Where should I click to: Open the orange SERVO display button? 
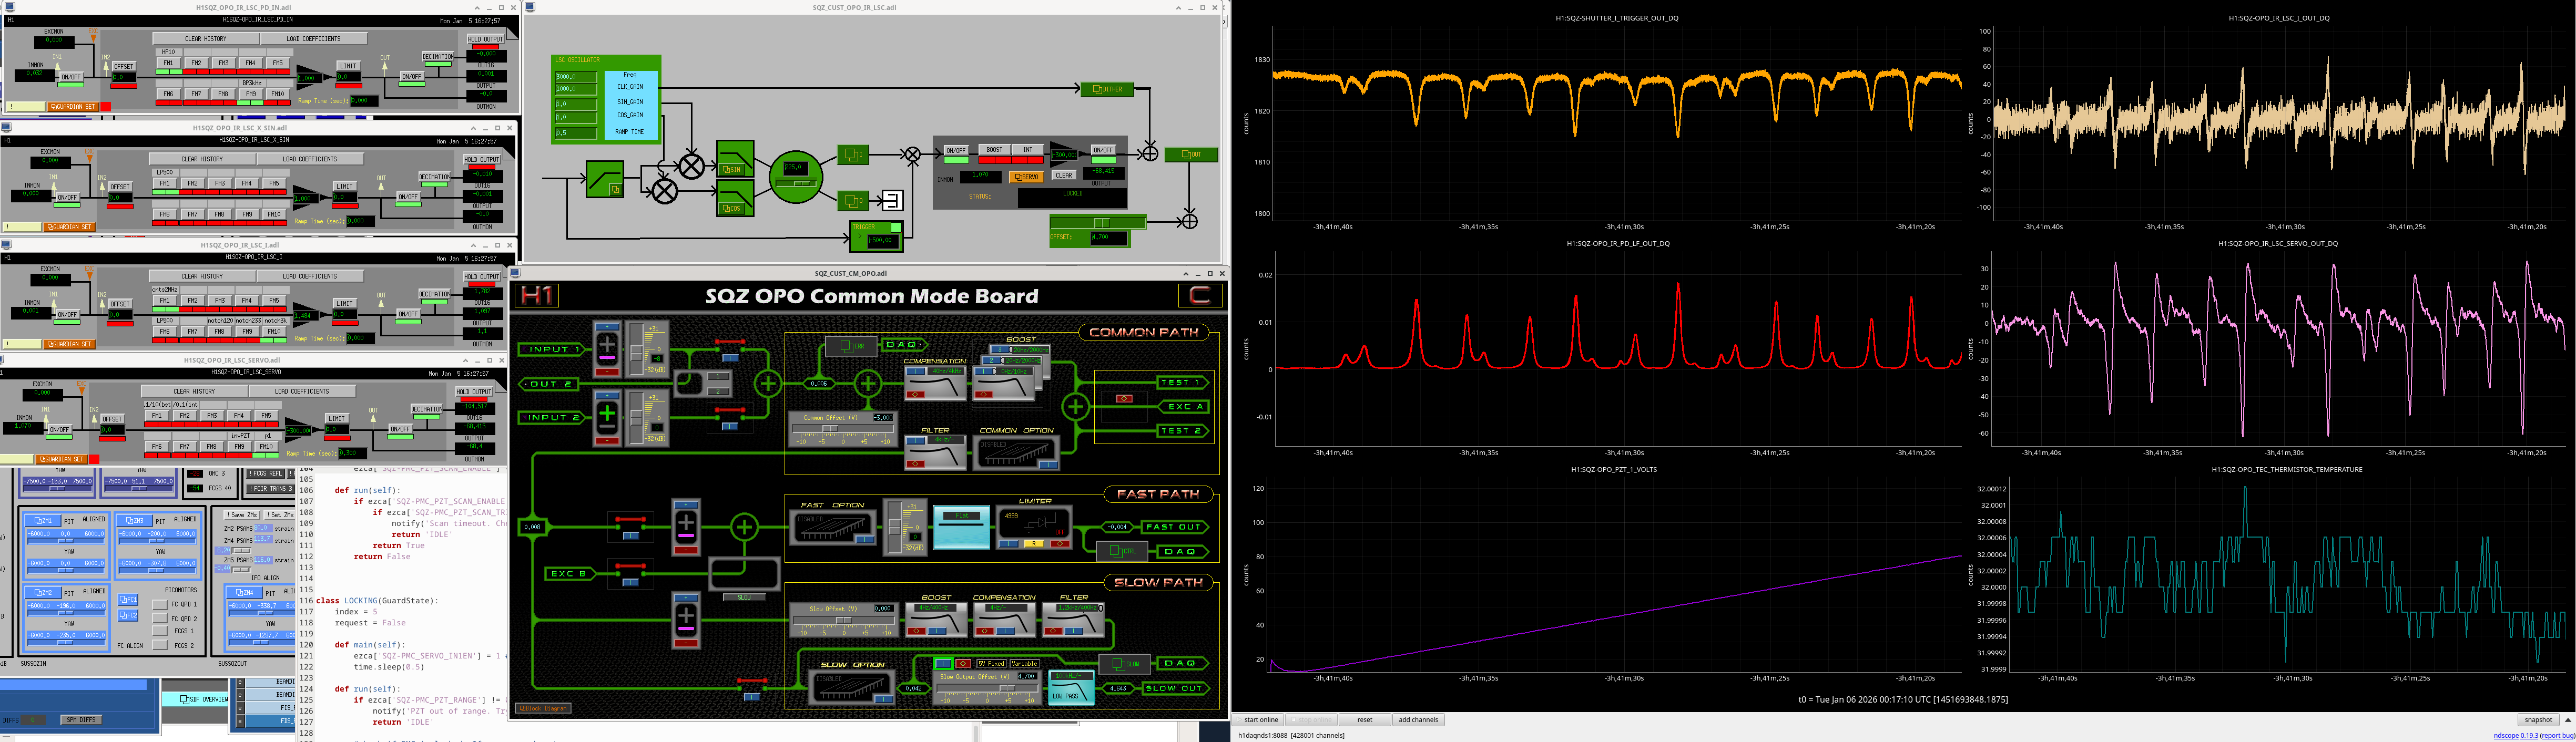click(1026, 177)
